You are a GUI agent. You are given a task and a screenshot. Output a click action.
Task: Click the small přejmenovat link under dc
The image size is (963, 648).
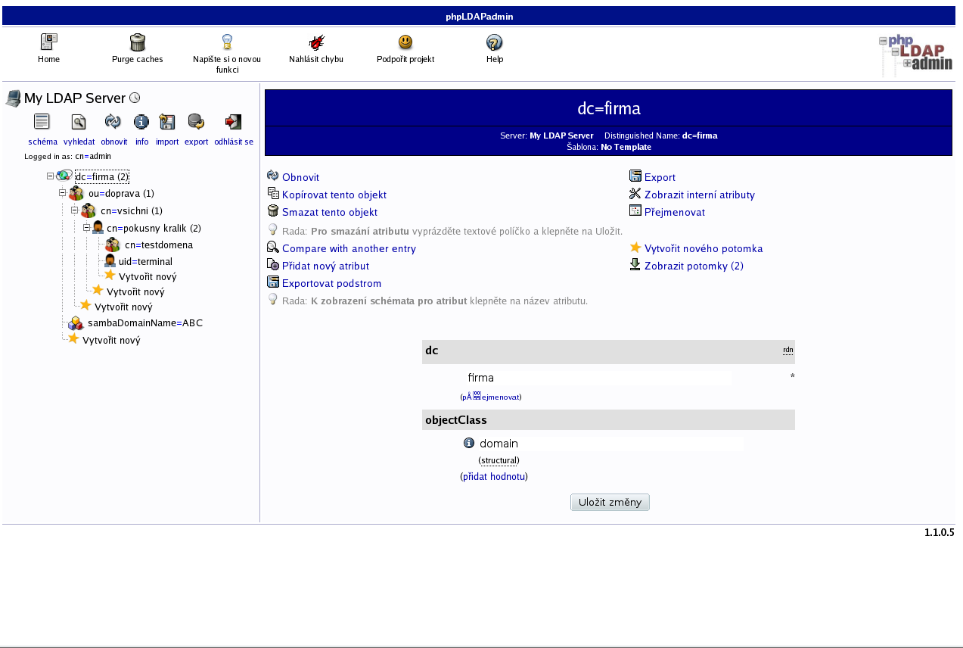[x=490, y=397]
